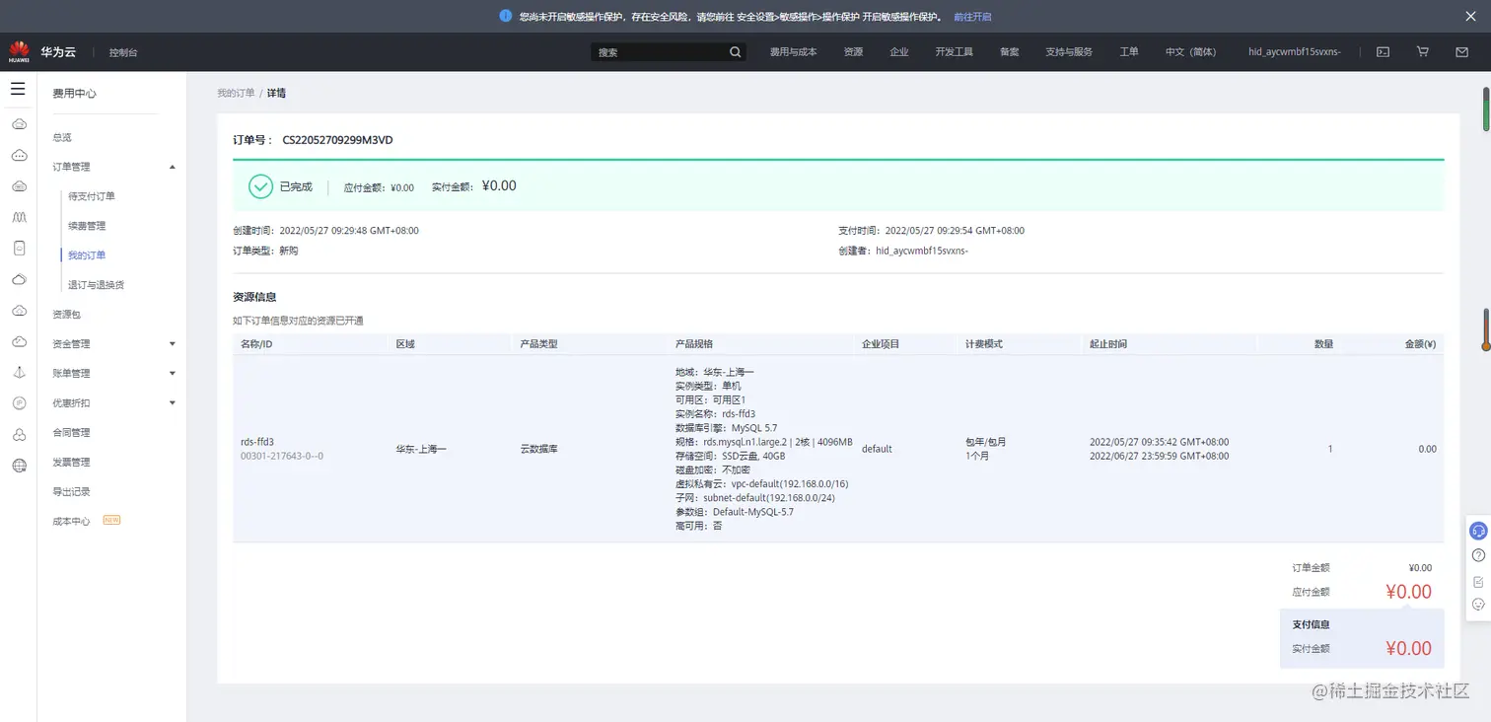Click the 产品规格 column header
Screen dimensions: 1491x722
click(x=694, y=344)
